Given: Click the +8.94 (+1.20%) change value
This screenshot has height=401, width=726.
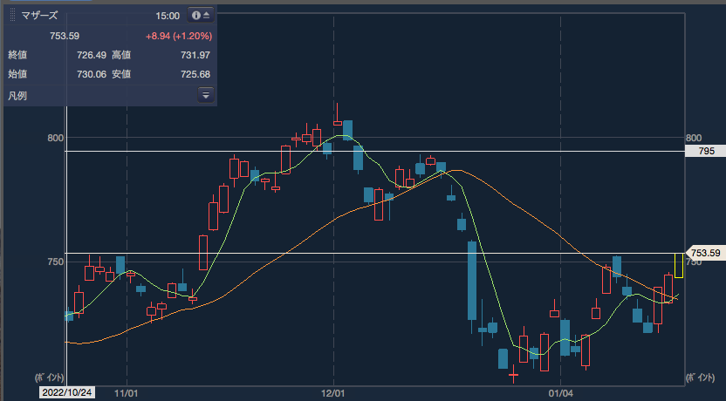Looking at the screenshot, I should point(179,36).
